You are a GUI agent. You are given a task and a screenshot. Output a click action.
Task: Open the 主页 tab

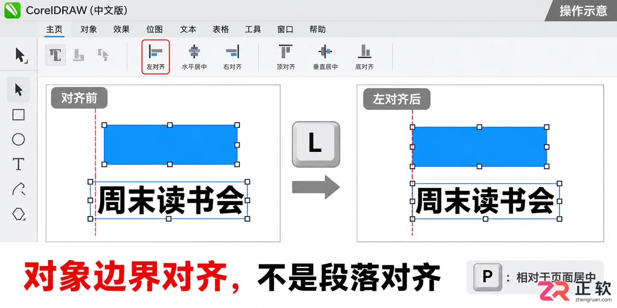click(54, 30)
